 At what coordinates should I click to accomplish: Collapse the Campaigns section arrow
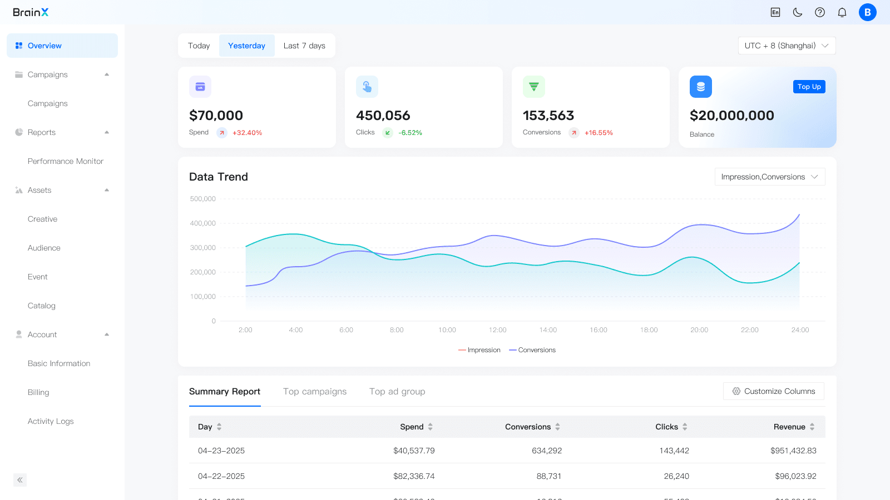tap(107, 74)
